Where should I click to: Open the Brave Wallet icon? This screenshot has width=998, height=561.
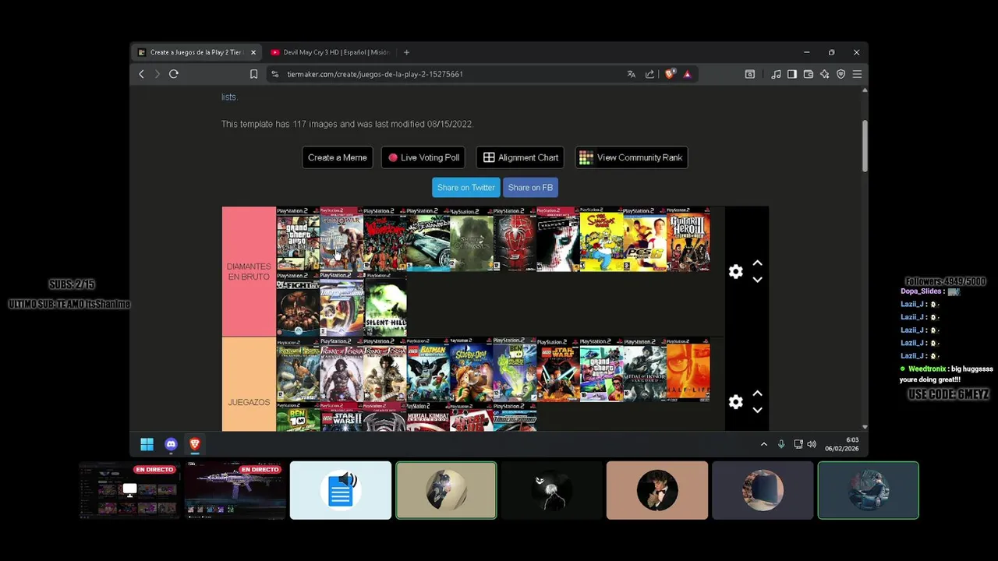[x=809, y=74]
